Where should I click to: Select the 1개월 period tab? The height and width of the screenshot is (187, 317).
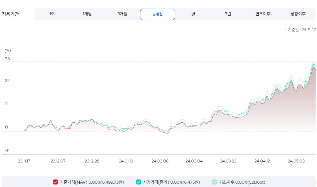(87, 14)
